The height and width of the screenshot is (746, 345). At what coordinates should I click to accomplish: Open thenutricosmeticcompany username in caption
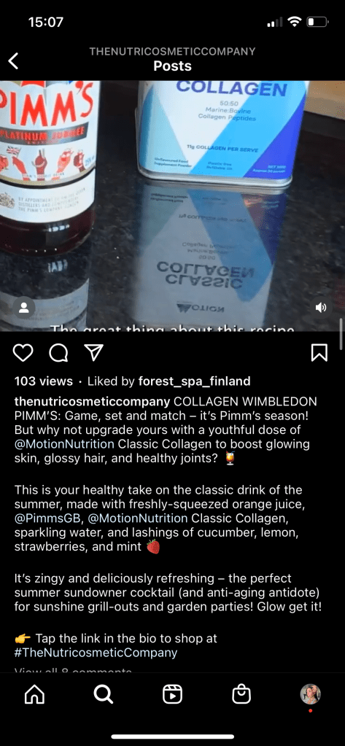point(93,401)
